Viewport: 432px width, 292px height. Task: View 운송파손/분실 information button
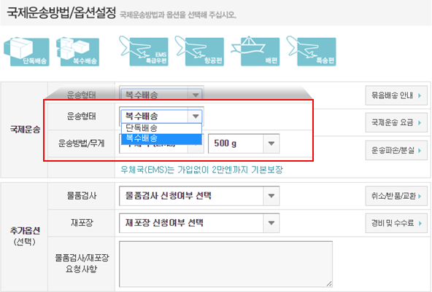[x=396, y=150]
